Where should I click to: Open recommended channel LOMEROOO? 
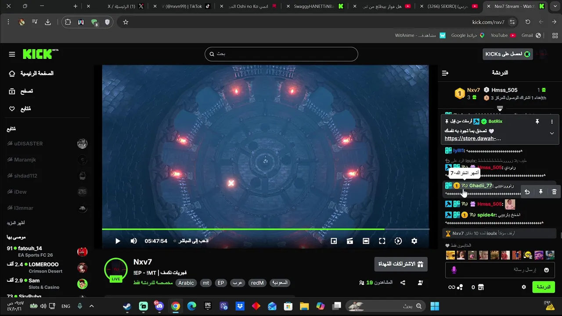(x=47, y=268)
